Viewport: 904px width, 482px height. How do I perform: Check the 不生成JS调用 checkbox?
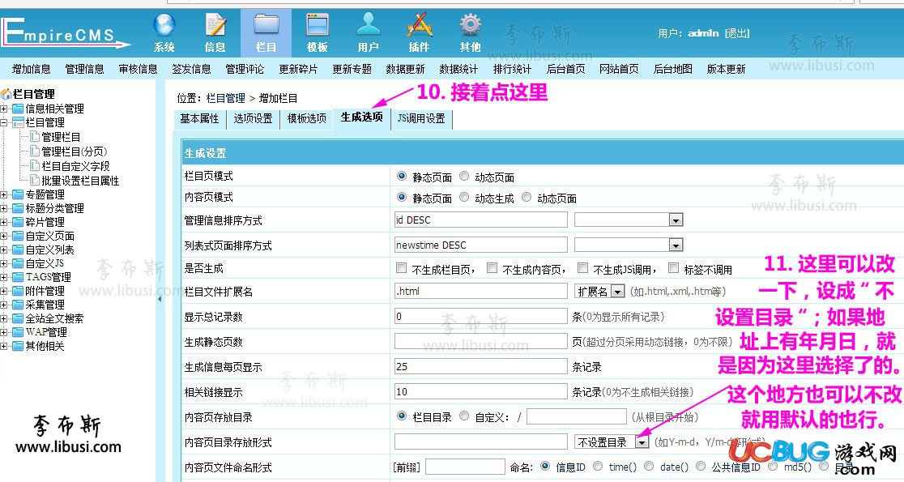[583, 268]
